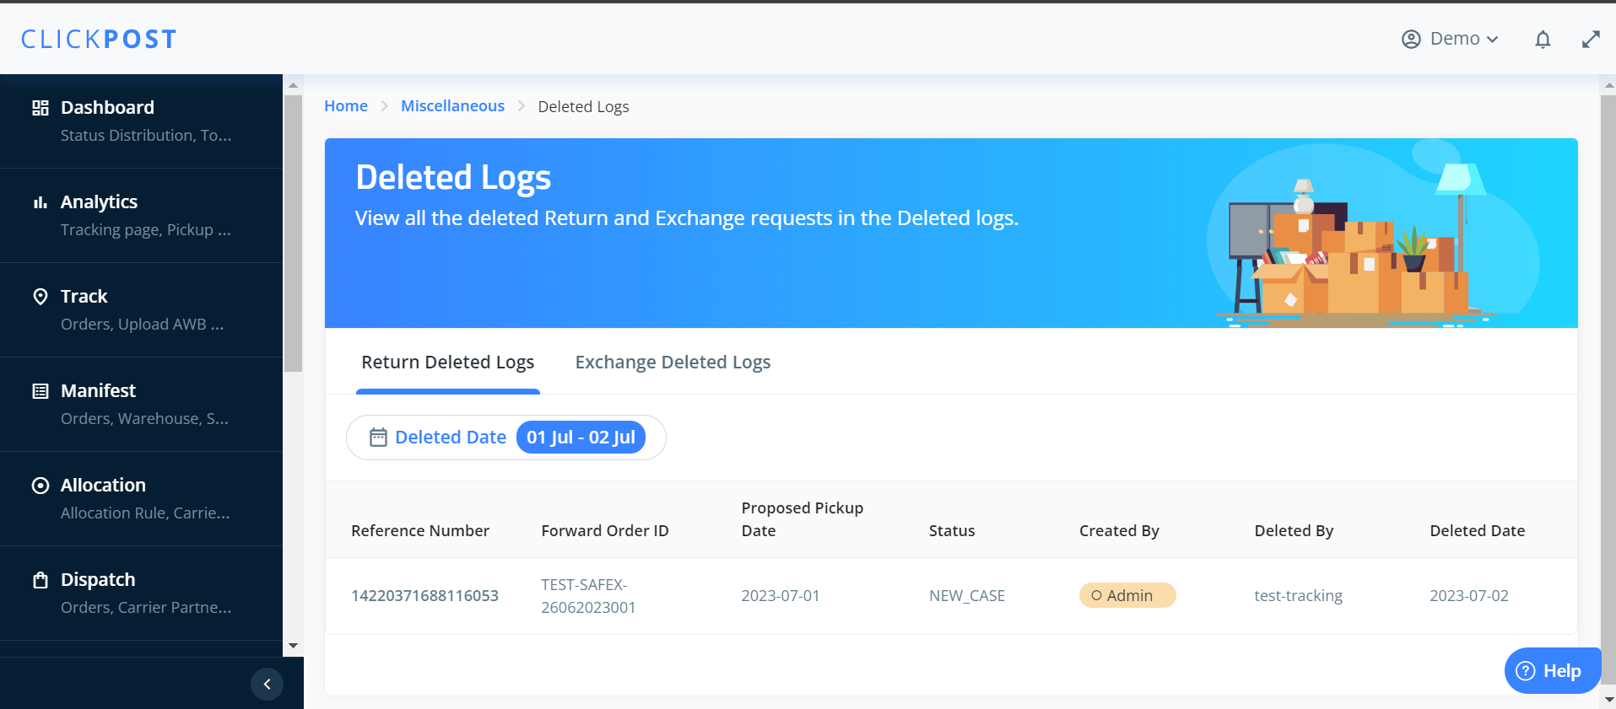Click forward order ID TEST-SAFEX-26062023001

click(588, 596)
